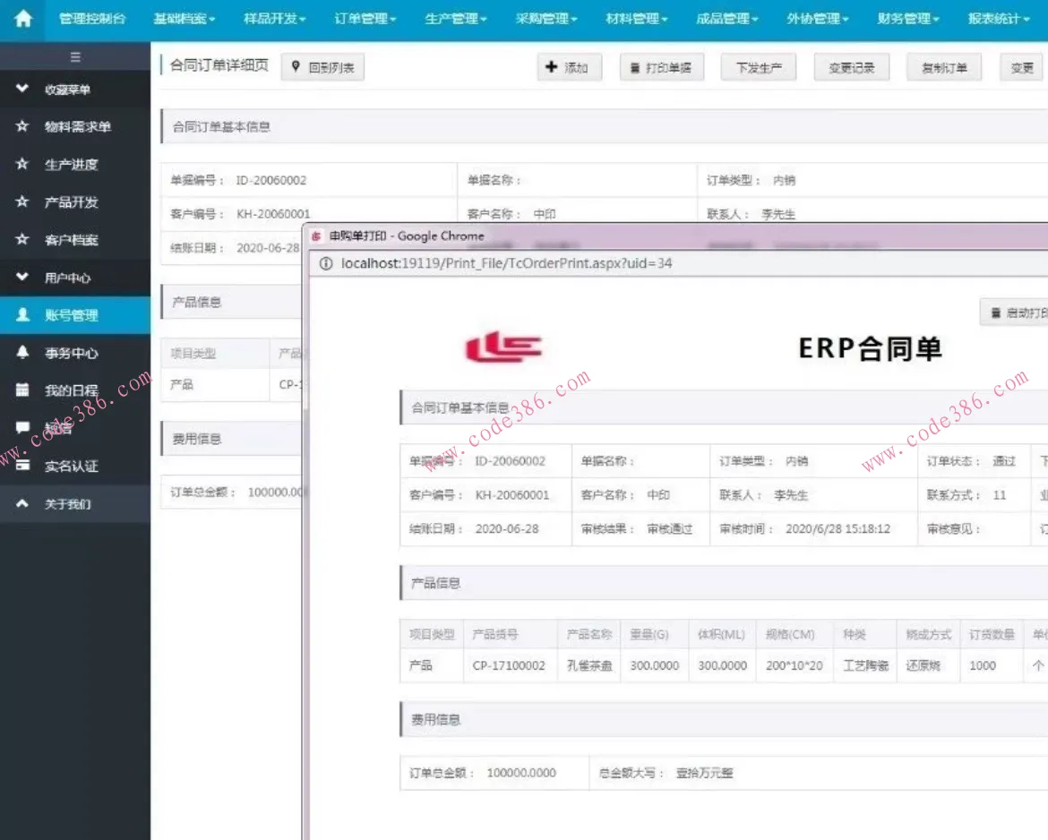Open the 财务管理 menu item
The height and width of the screenshot is (840, 1048).
click(906, 18)
